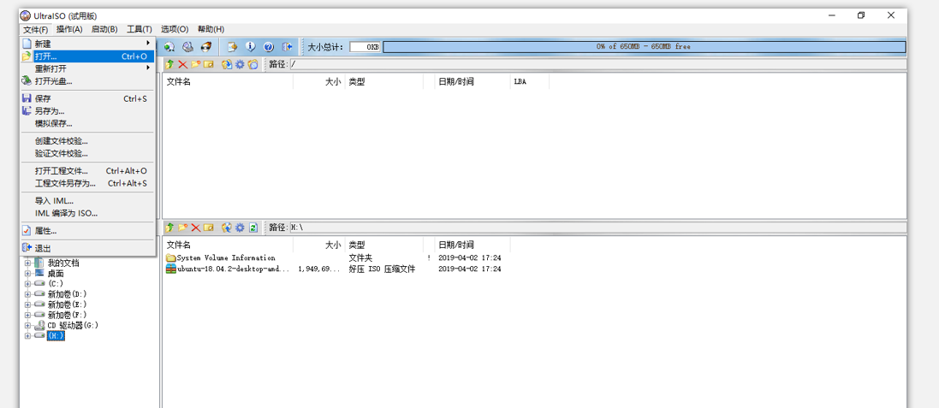This screenshot has width=939, height=408.
Task: Choose 创建文件校验... menu entry
Action: (x=87, y=141)
